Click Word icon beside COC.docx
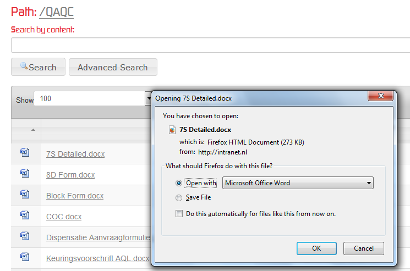This screenshot has width=410, height=271. pyautogui.click(x=25, y=215)
